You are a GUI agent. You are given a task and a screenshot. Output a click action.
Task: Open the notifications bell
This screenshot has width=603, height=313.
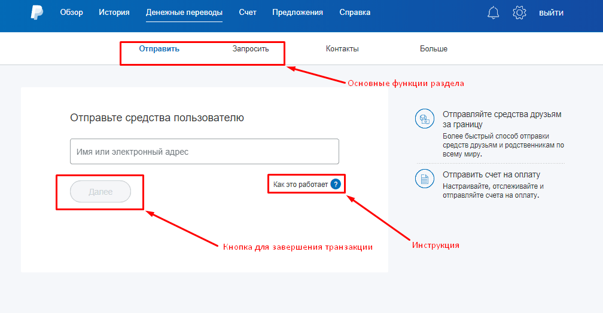494,13
